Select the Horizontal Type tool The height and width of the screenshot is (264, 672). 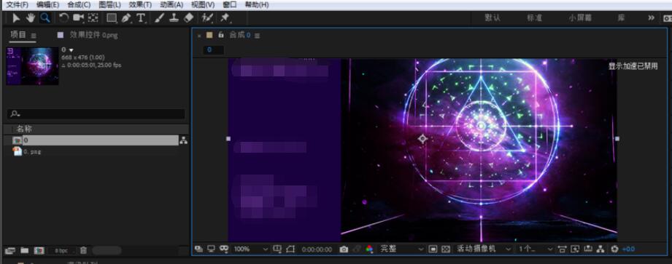coord(141,18)
